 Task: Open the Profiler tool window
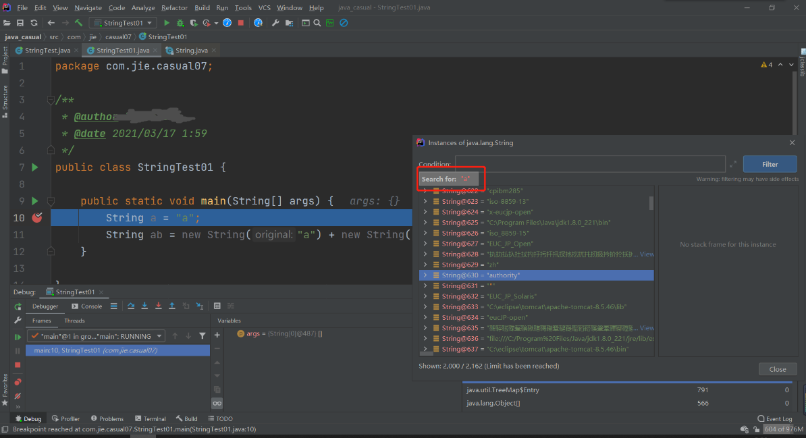coord(65,419)
